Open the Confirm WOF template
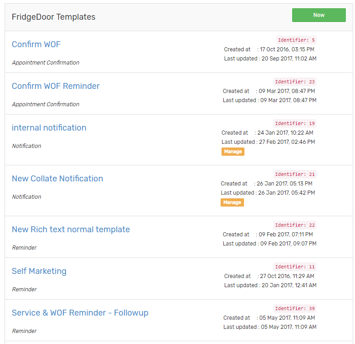The width and height of the screenshot is (355, 344). (36, 44)
